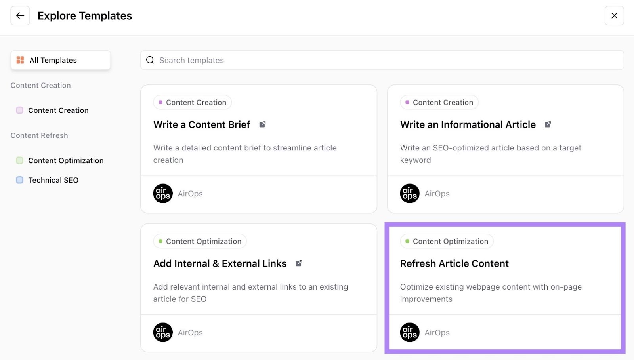Click the Content Optimization pill on Refresh Article Content card
Screen dimensions: 634x360
[x=446, y=241]
